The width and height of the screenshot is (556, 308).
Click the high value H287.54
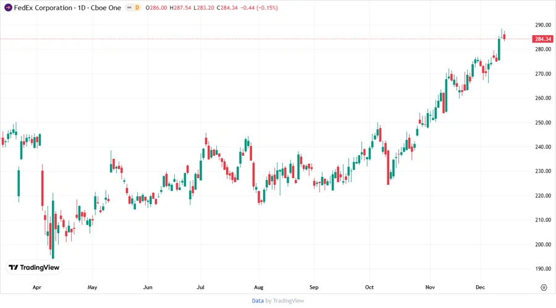pyautogui.click(x=180, y=8)
